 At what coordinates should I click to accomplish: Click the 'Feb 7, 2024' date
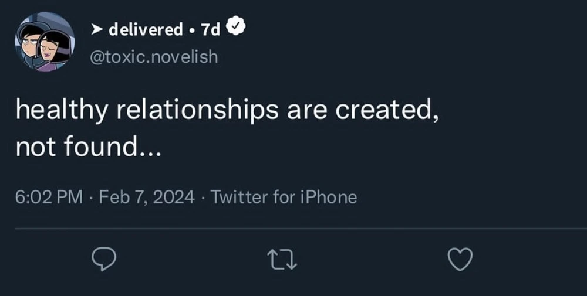coord(146,197)
